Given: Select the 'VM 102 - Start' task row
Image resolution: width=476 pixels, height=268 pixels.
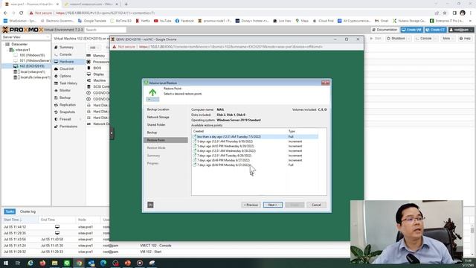Looking at the screenshot, I should (x=176, y=252).
